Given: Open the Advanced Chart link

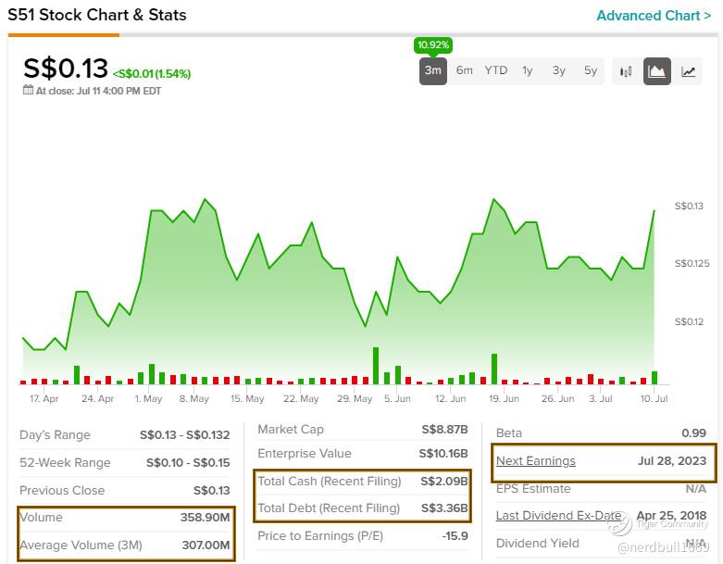Looking at the screenshot, I should pyautogui.click(x=648, y=16).
